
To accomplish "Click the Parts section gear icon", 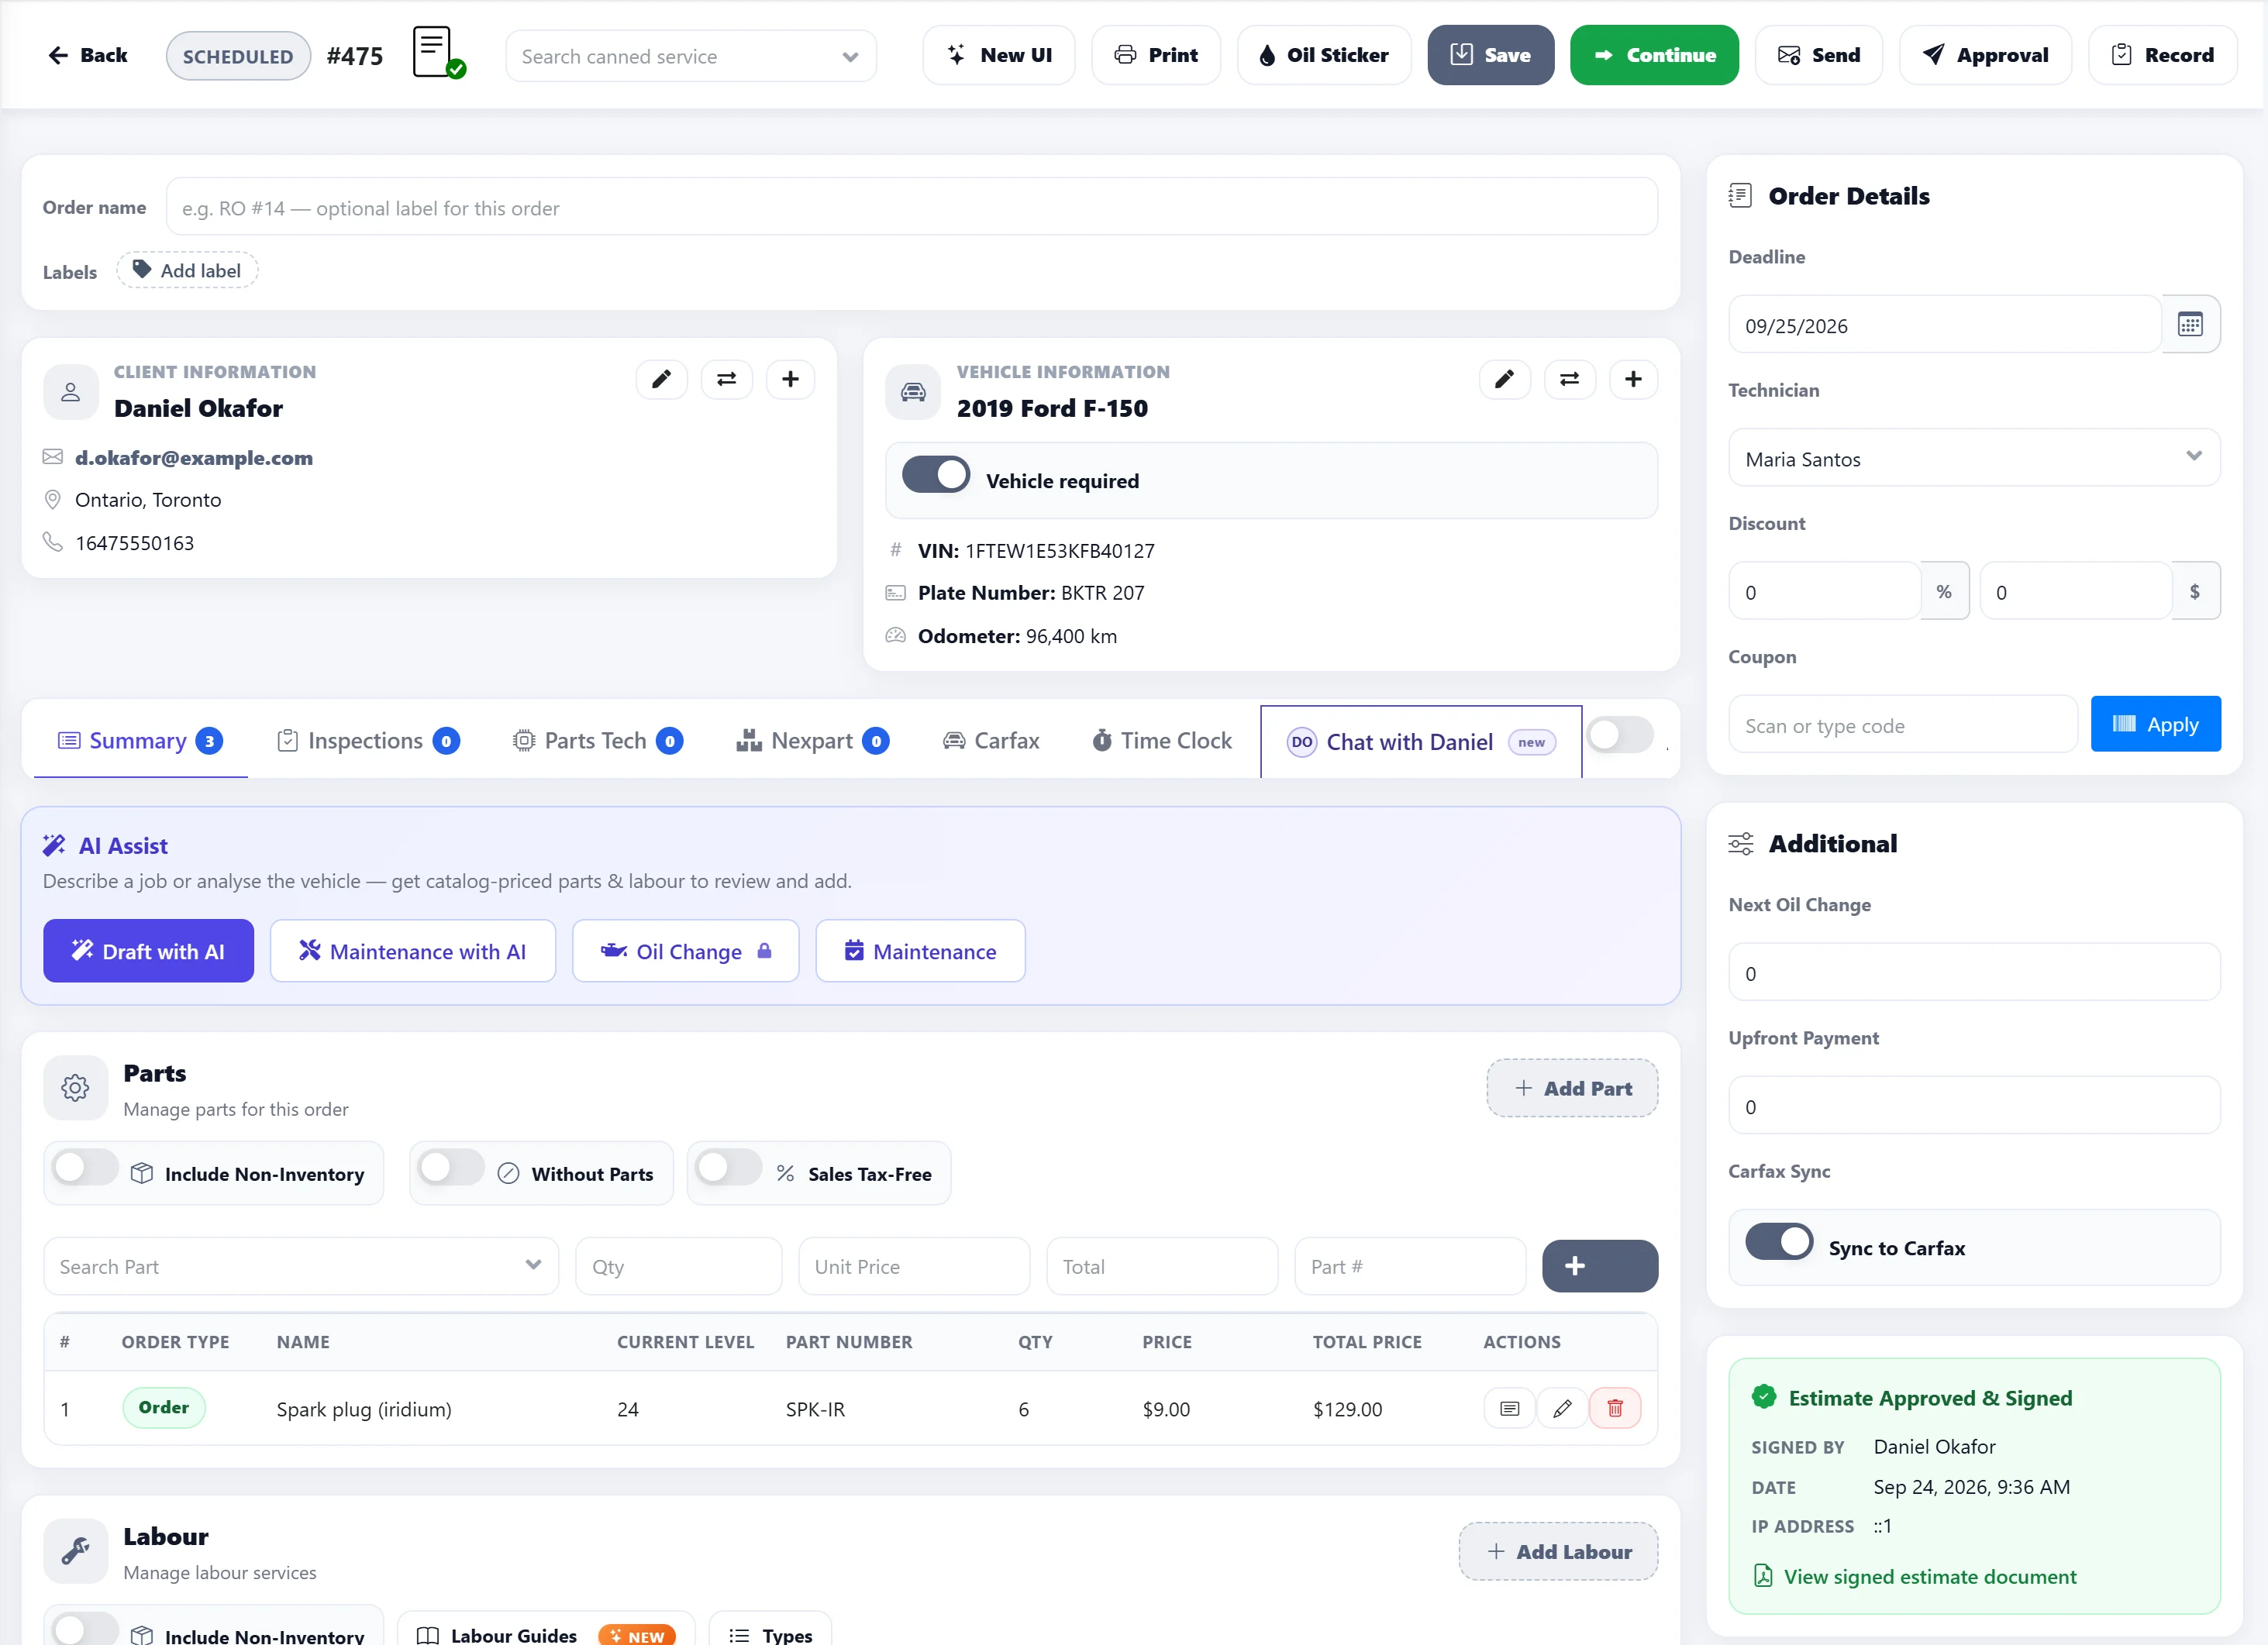I will click(75, 1087).
